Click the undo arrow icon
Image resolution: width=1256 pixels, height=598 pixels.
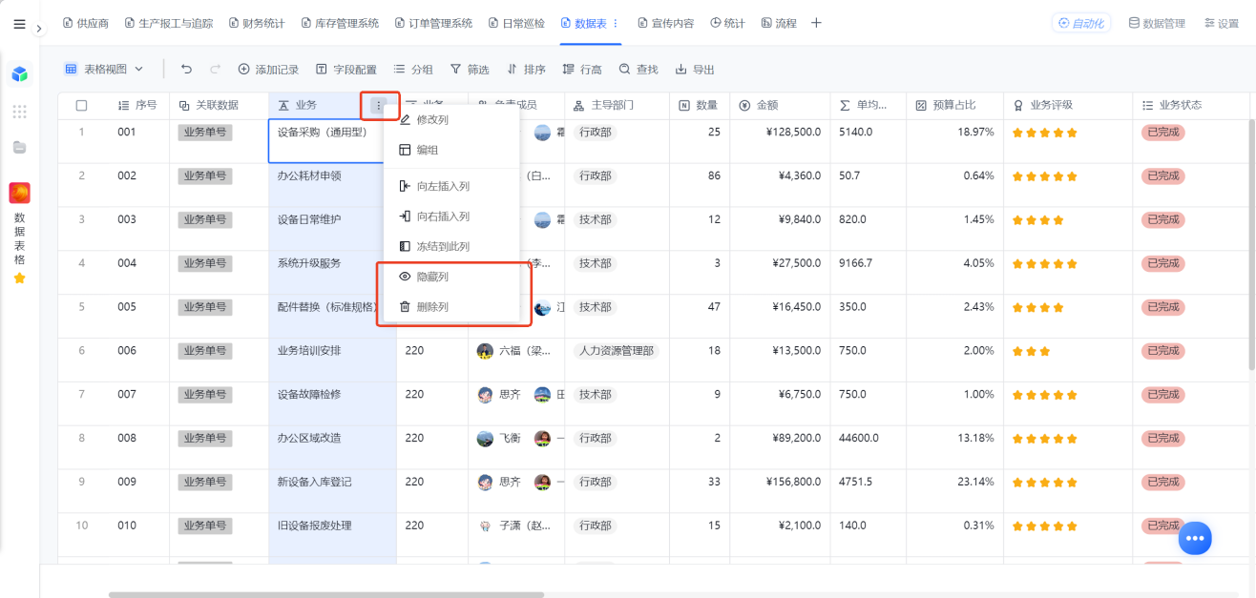click(186, 69)
